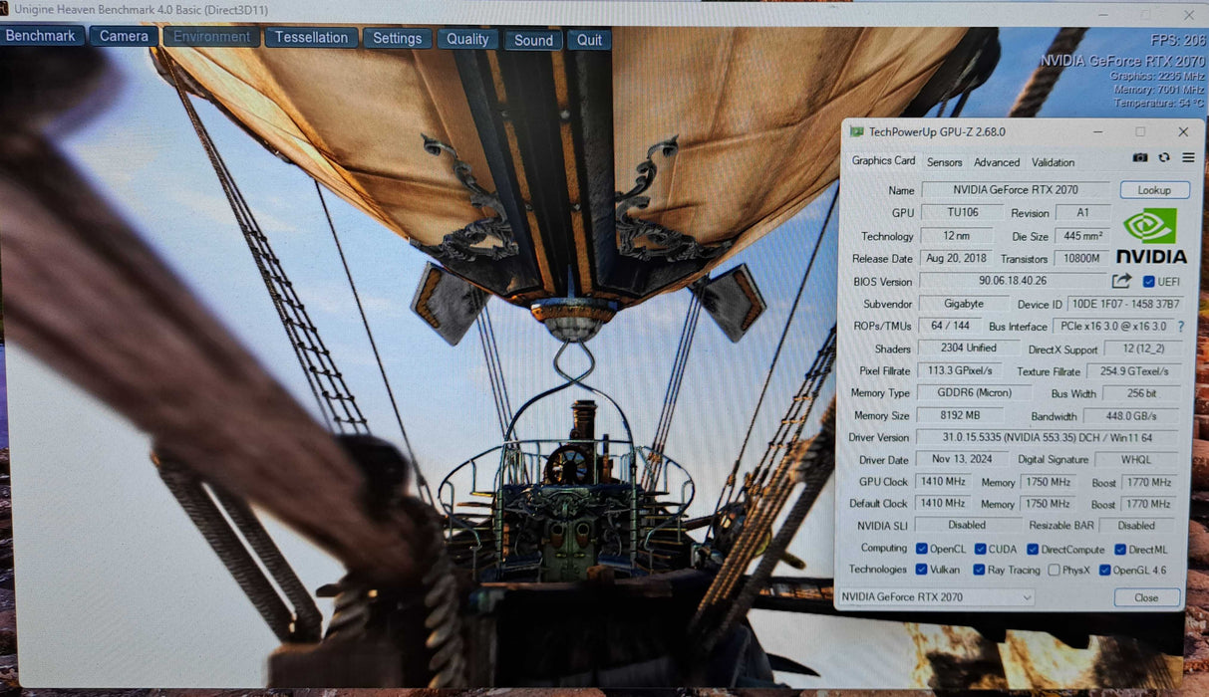Viewport: 1209px width, 697px height.
Task: Click the Bus Width value 256 bit
Action: 1141,393
